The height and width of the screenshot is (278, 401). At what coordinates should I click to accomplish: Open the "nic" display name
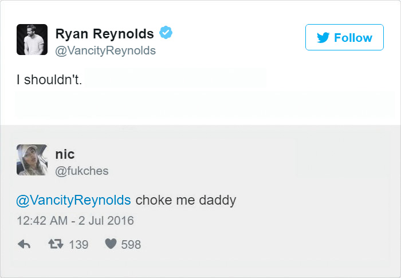coord(65,154)
